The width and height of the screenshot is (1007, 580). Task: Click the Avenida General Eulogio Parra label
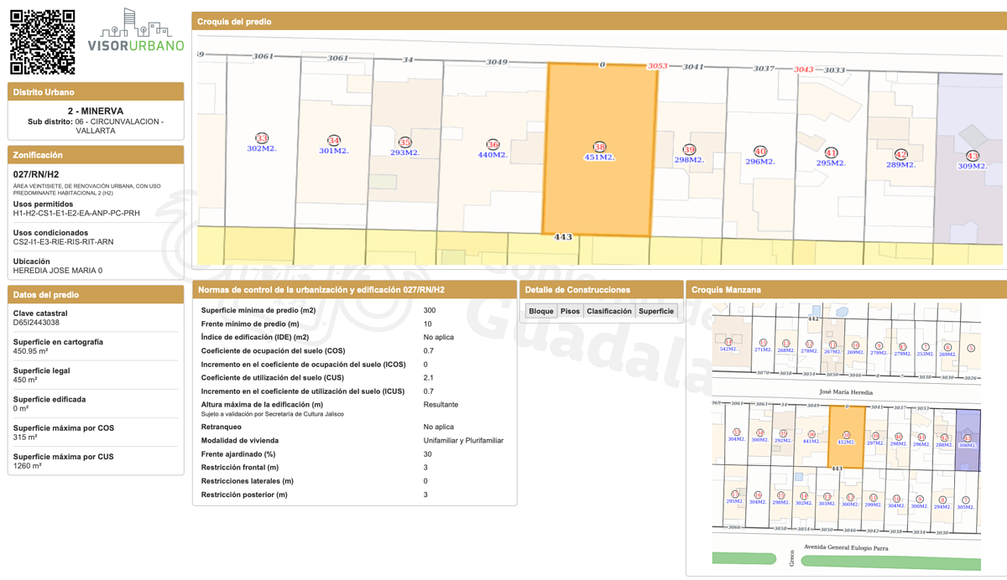click(847, 547)
